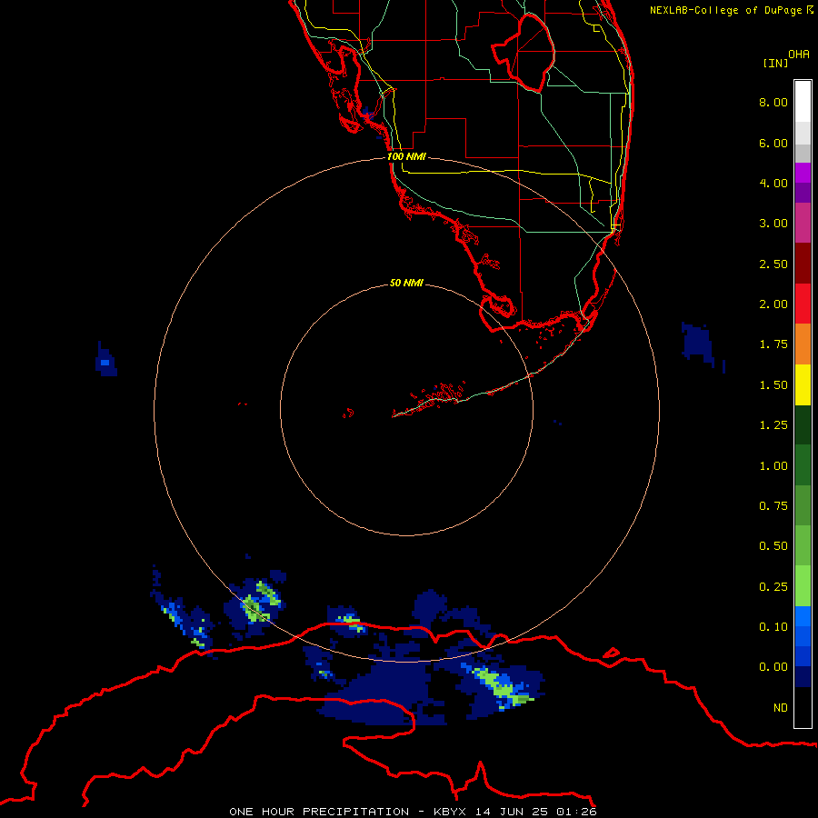818x818 pixels.
Task: Select the 1.75 legend value
Action: tap(773, 344)
